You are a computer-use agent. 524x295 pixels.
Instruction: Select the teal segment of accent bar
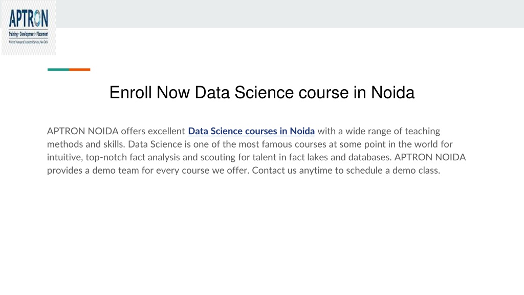[x=58, y=70]
